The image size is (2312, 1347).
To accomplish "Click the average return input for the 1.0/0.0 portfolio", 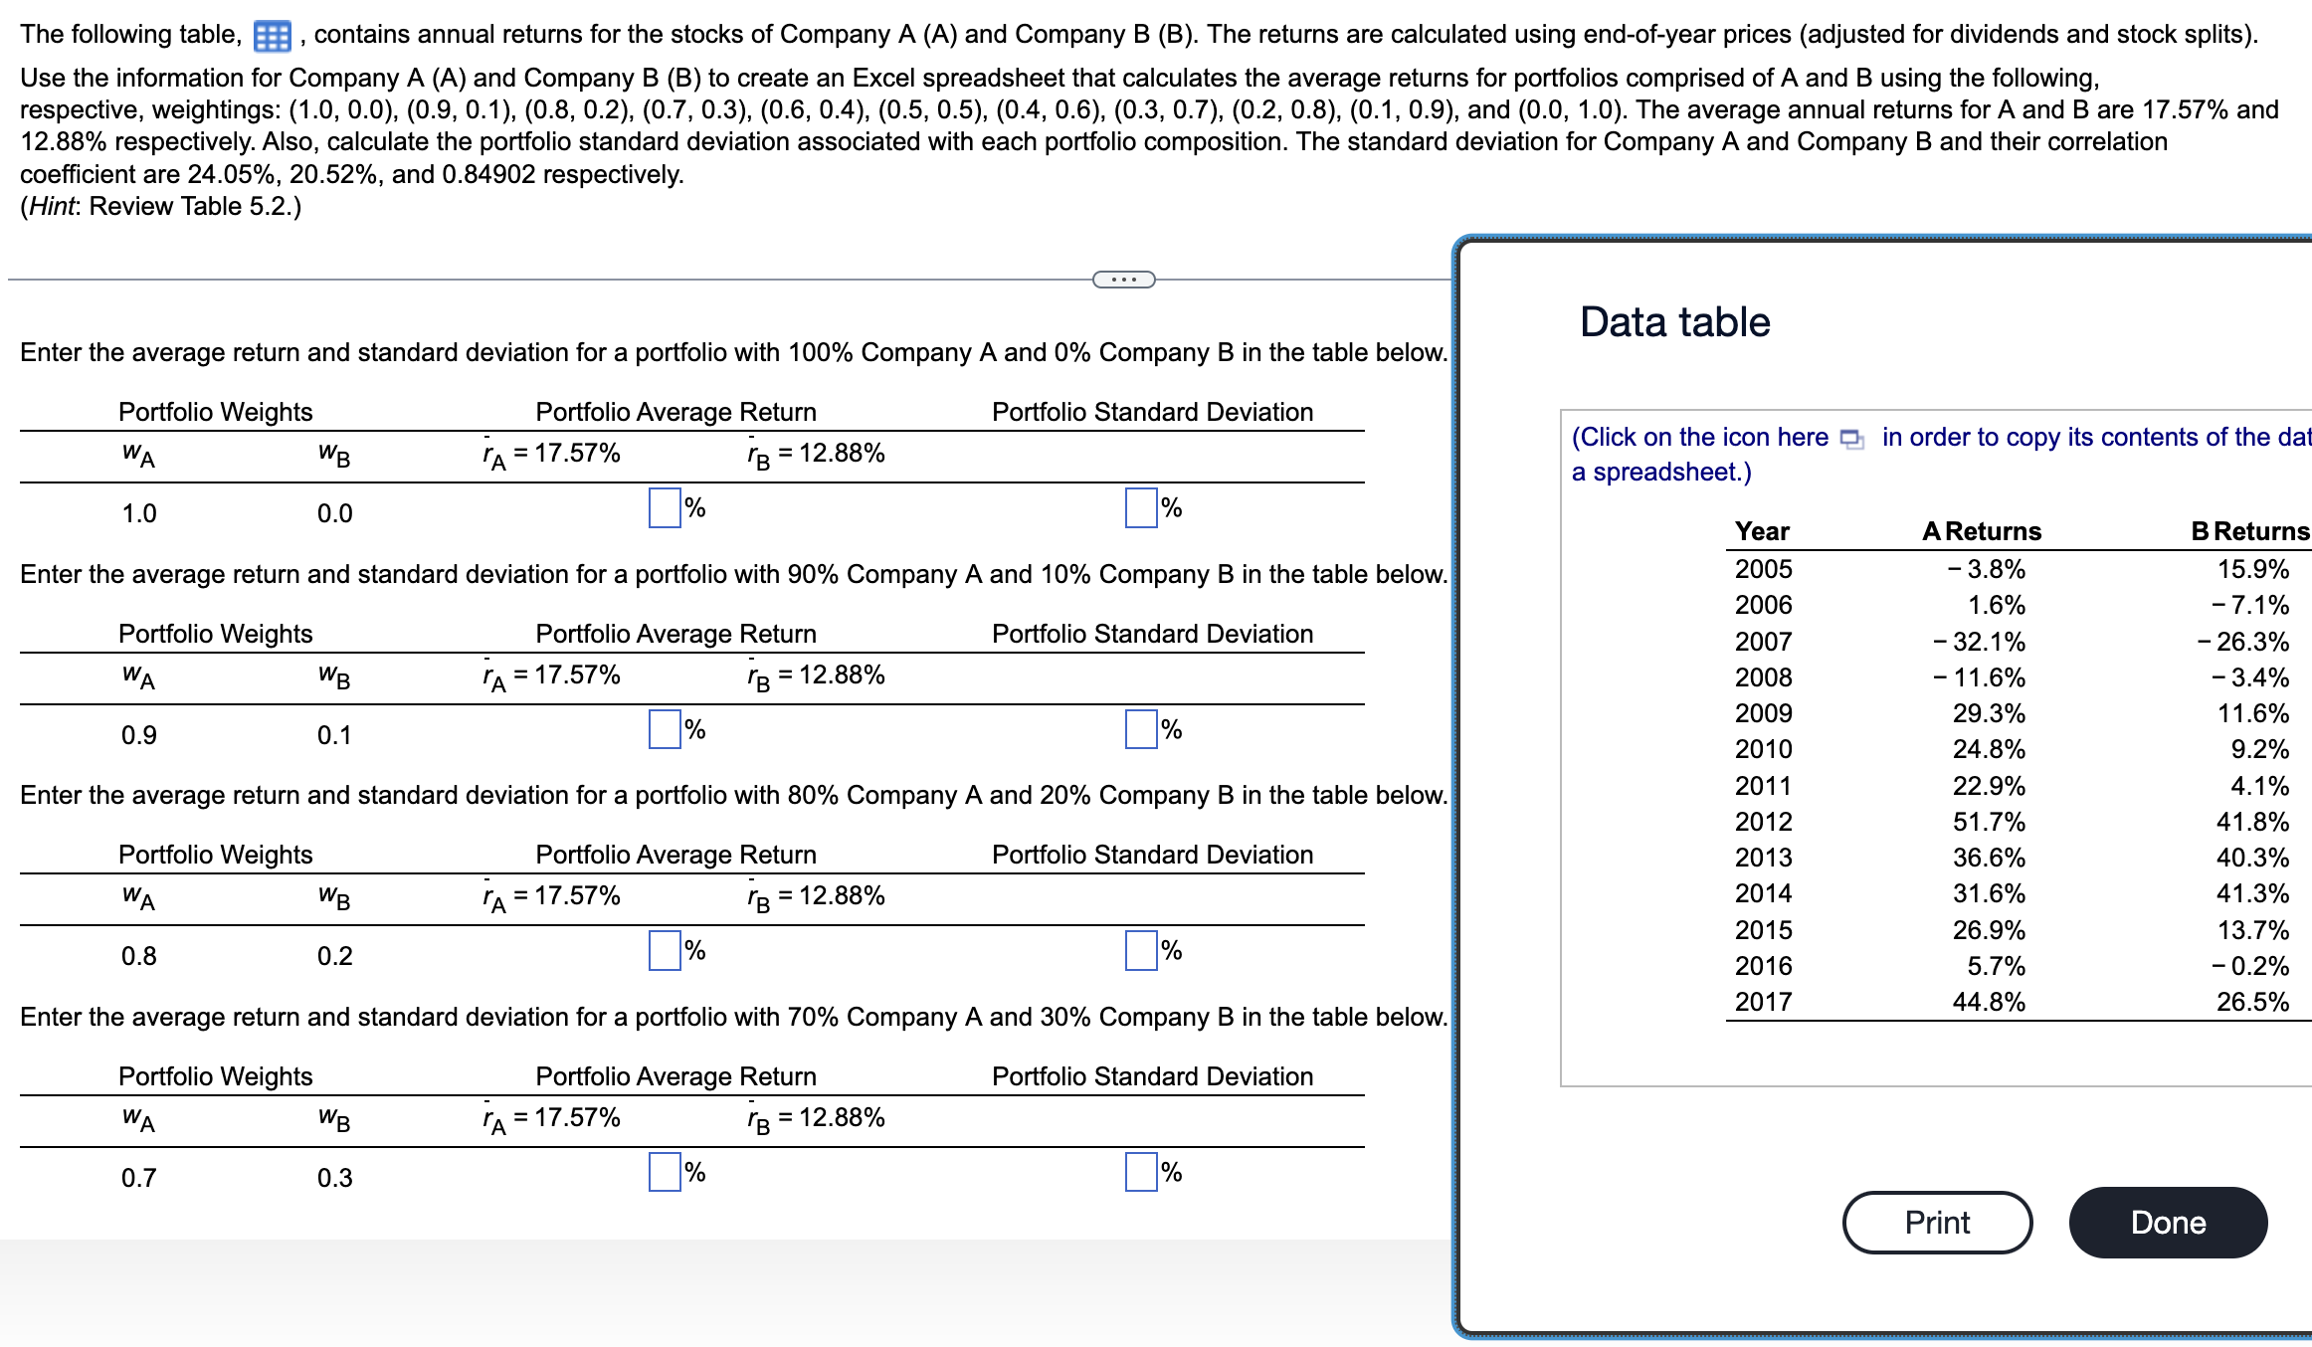I will coord(663,508).
